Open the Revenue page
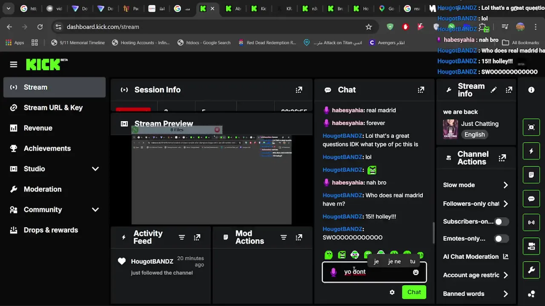 54,128
